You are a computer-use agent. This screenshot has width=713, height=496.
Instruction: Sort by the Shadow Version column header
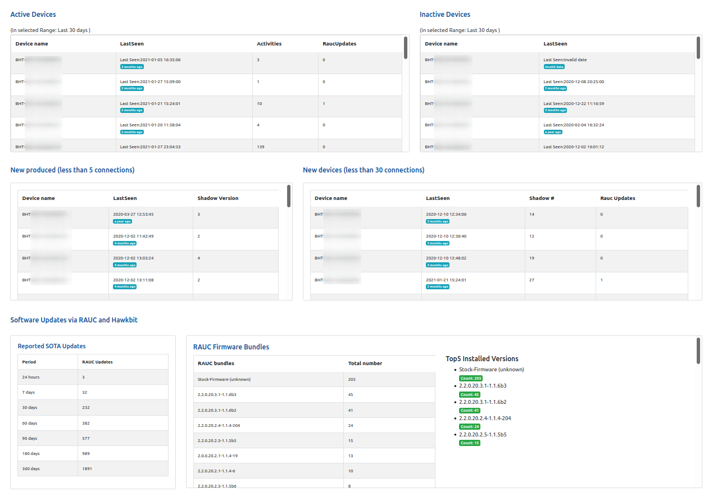pyautogui.click(x=217, y=198)
